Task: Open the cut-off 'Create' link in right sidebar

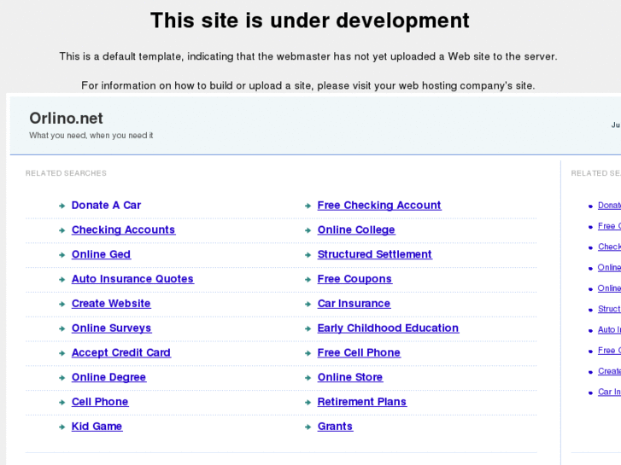Action: pos(609,371)
